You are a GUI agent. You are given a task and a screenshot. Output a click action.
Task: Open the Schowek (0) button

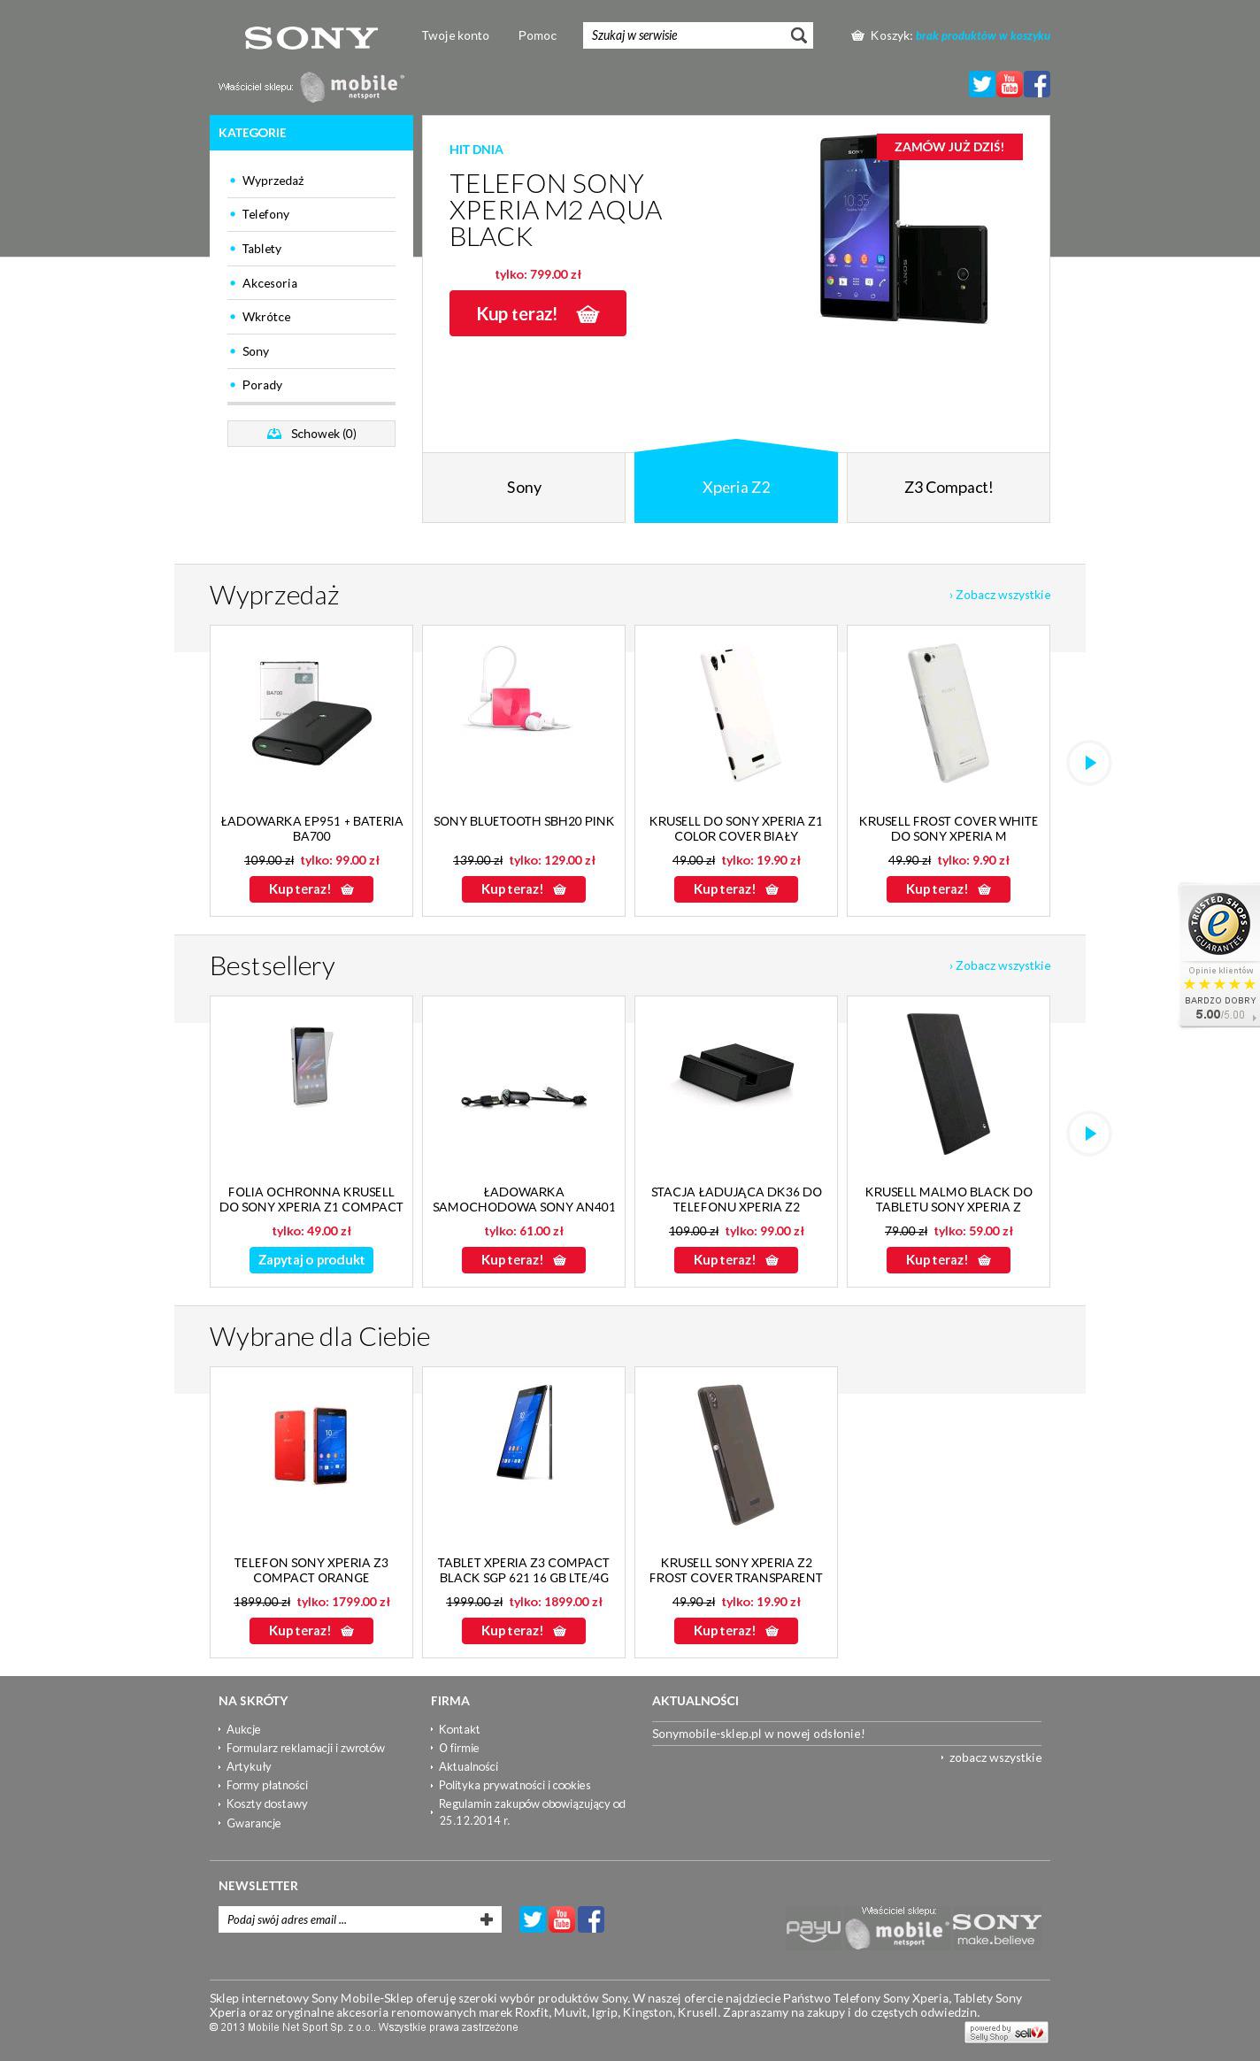tap(311, 434)
